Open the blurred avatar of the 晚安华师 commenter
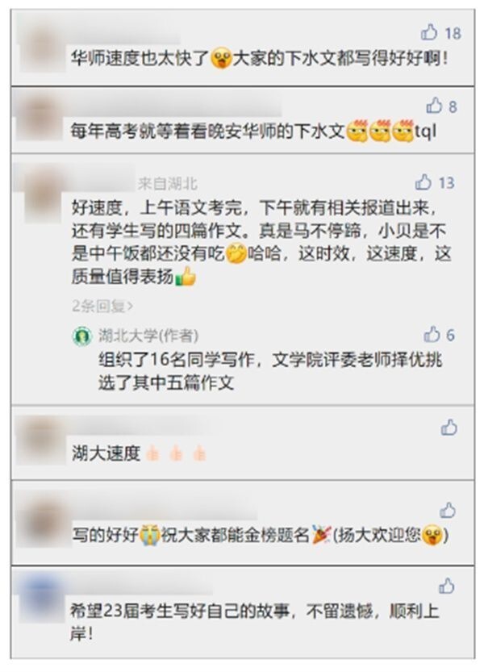 39,116
